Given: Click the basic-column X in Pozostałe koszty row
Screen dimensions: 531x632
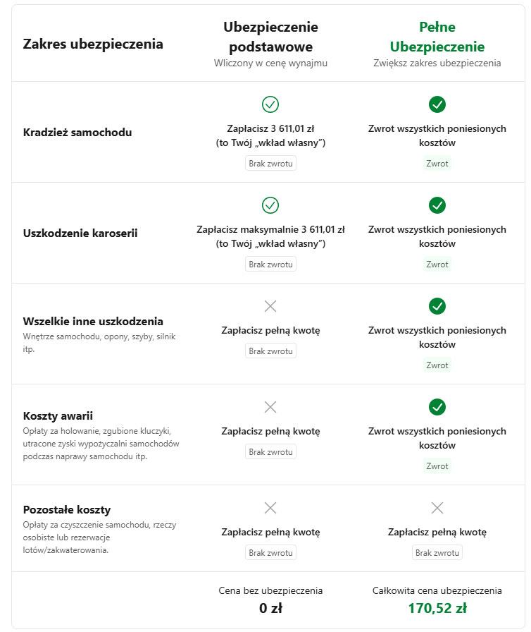Looking at the screenshot, I should tap(270, 507).
